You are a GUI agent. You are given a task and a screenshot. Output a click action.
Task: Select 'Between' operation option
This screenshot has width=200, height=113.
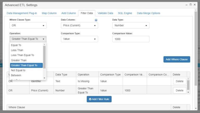click(16, 75)
